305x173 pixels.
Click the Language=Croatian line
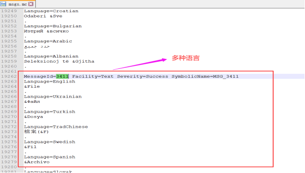(x=51, y=11)
